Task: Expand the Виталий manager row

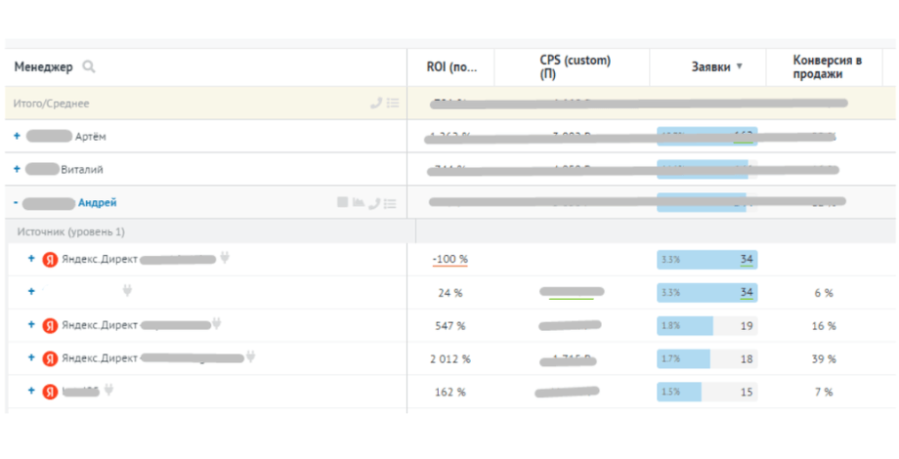Action: [17, 169]
